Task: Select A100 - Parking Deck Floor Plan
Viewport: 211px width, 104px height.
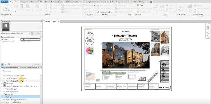Action: (x=16, y=100)
